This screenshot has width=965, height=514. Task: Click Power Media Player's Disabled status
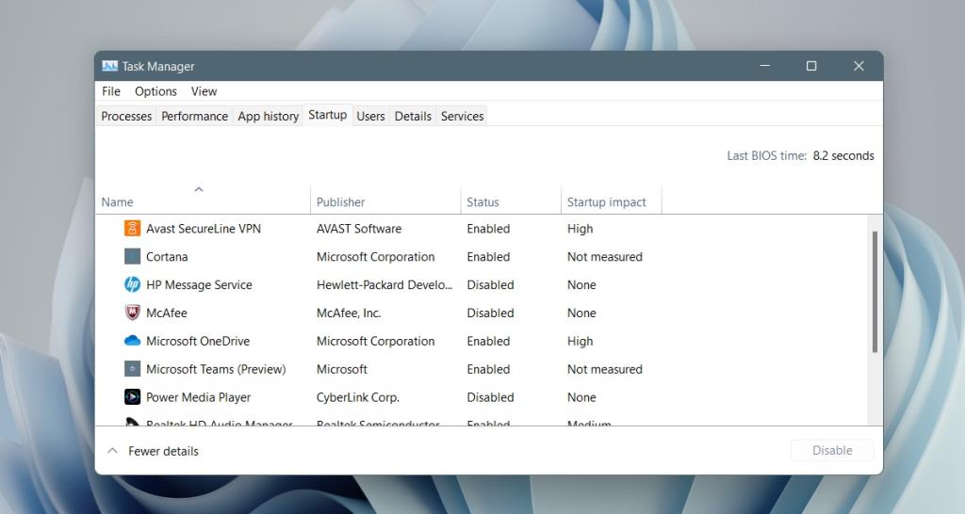click(x=490, y=397)
